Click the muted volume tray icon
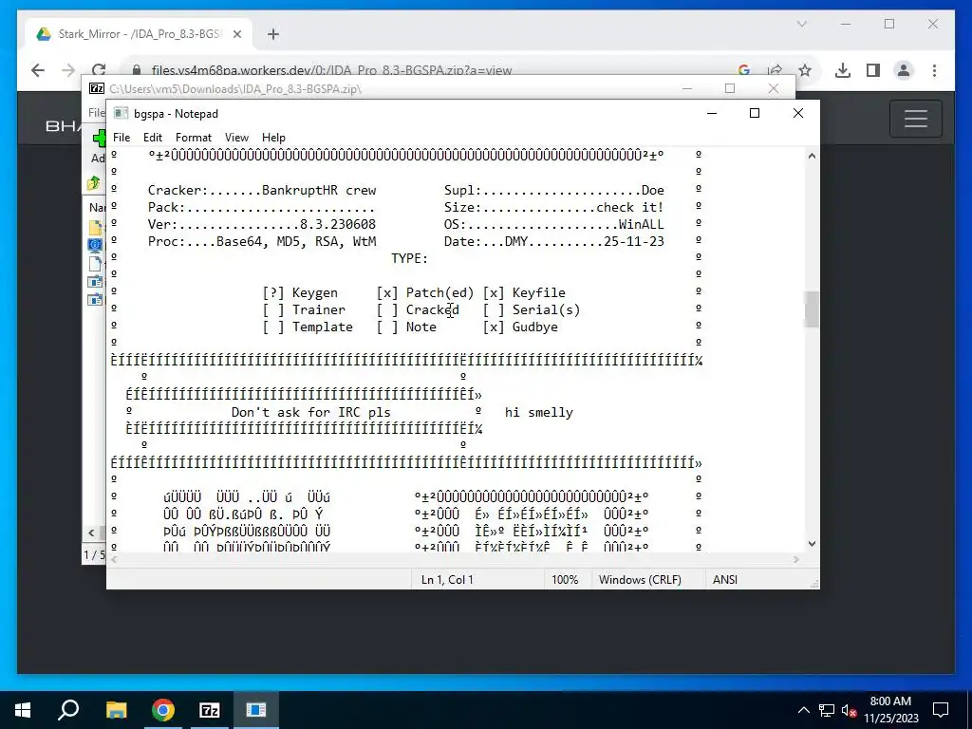972x729 pixels. [x=850, y=710]
